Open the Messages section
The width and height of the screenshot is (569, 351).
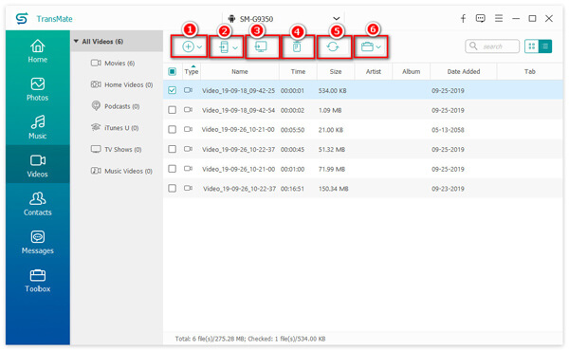pos(38,242)
